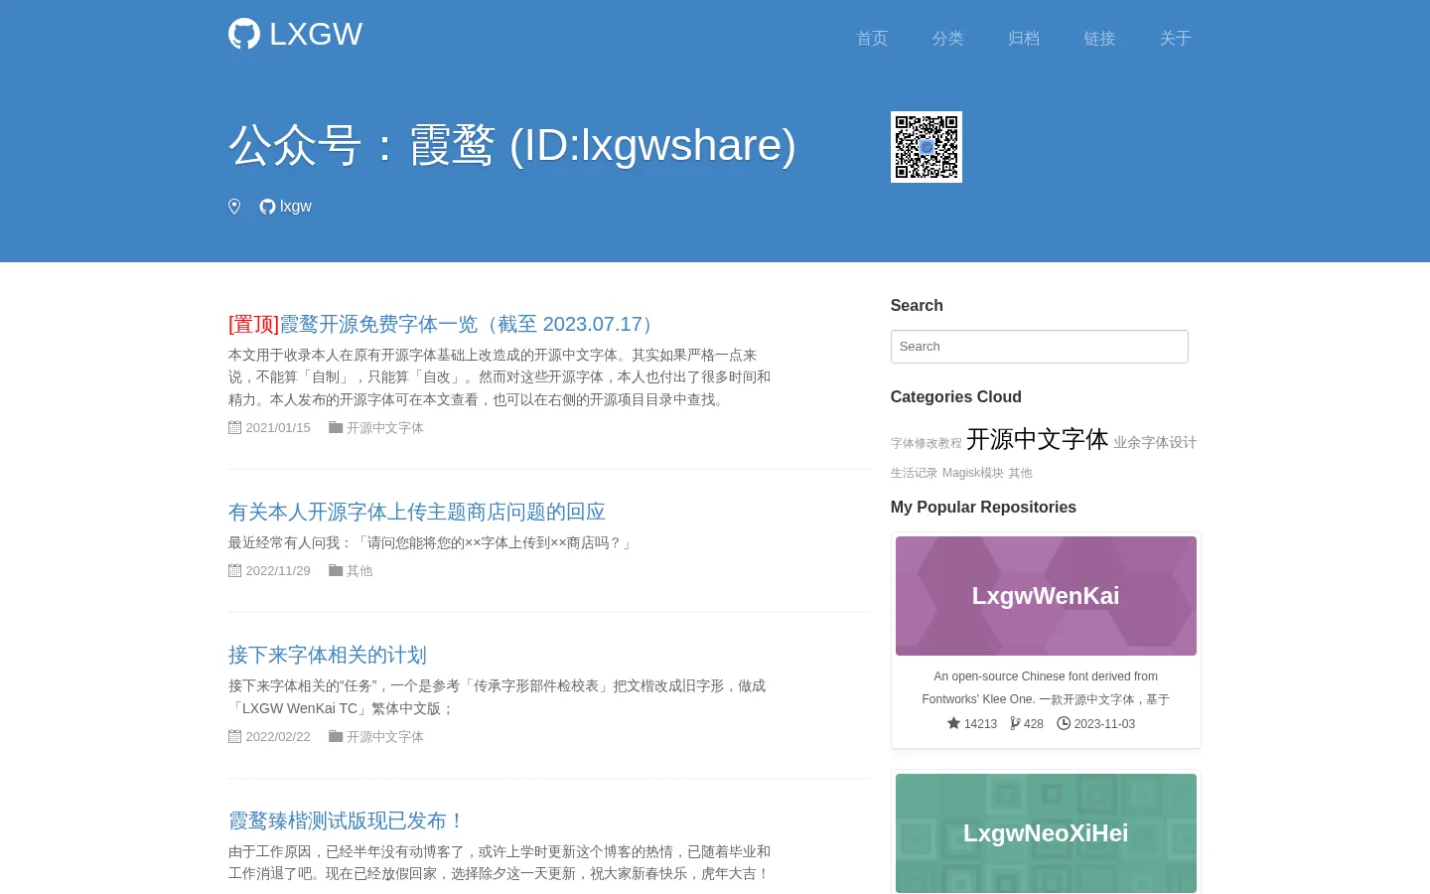Image resolution: width=1430 pixels, height=894 pixels.
Task: Select 业余字体设计 in Categories Cloud
Action: 1155,442
